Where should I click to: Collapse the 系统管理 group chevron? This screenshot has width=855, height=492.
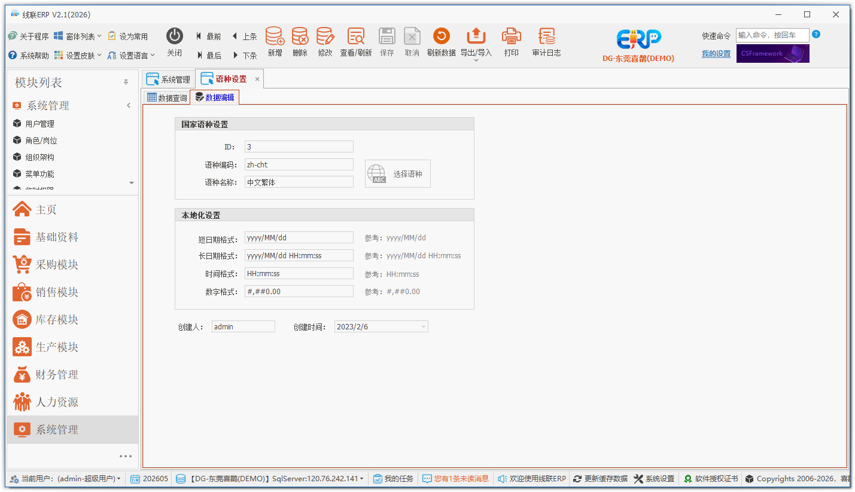(x=129, y=106)
